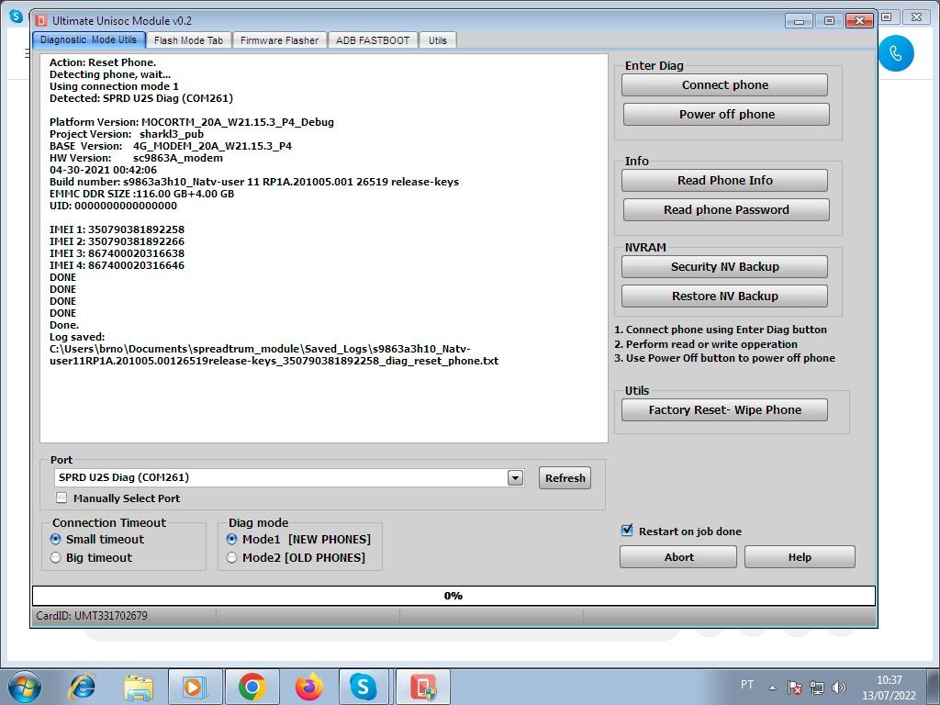Open Windows Explorer folder icon in taskbar

pos(139,687)
